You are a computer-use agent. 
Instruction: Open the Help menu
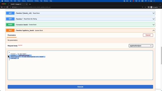pos(51,1)
